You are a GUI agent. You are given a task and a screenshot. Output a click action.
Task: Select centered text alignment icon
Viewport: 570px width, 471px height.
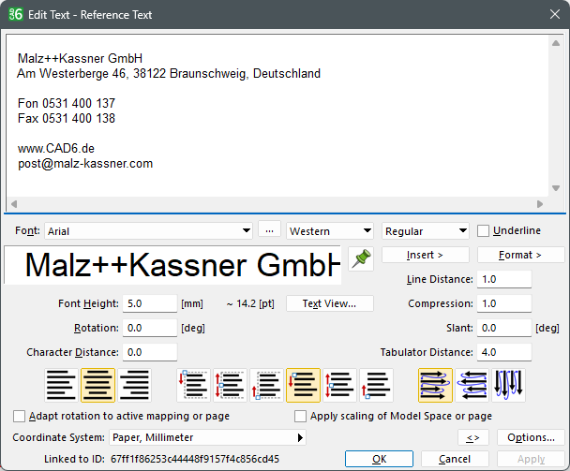pyautogui.click(x=97, y=385)
